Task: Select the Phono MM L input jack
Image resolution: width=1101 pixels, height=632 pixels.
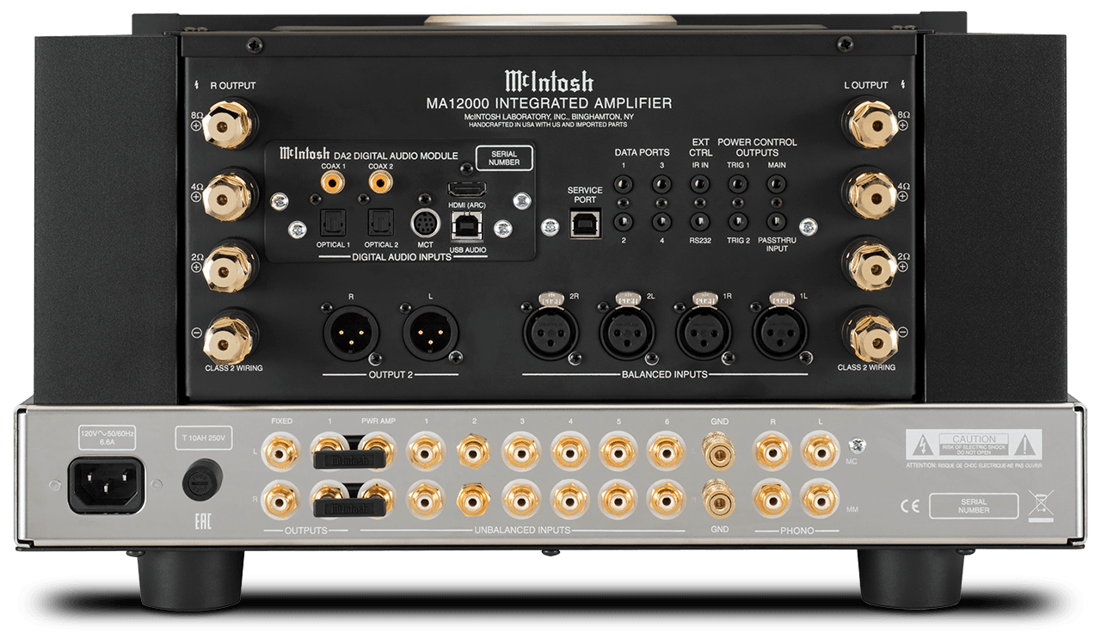Action: click(819, 499)
